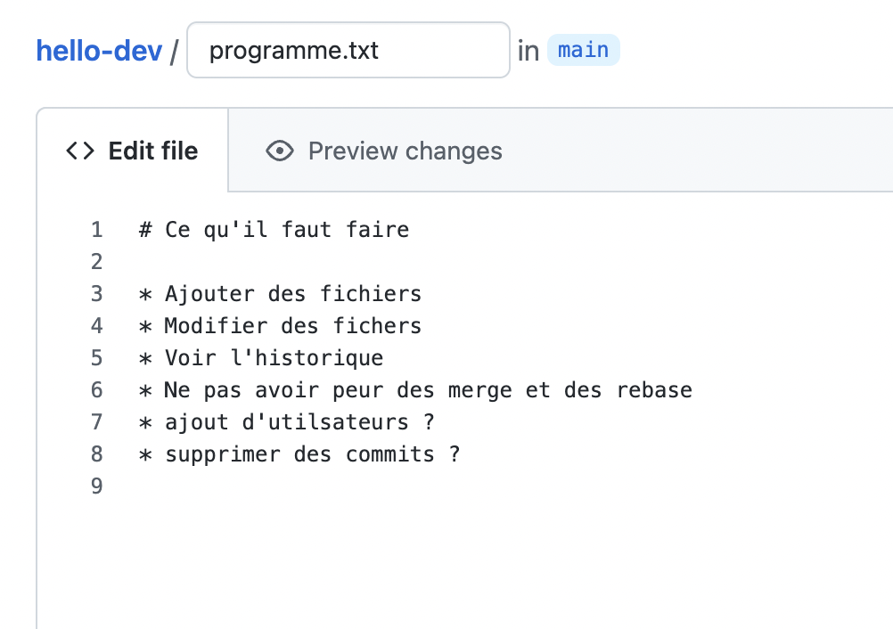Click line number 3 in the gutter
Screen dimensions: 893x629
[x=96, y=294]
